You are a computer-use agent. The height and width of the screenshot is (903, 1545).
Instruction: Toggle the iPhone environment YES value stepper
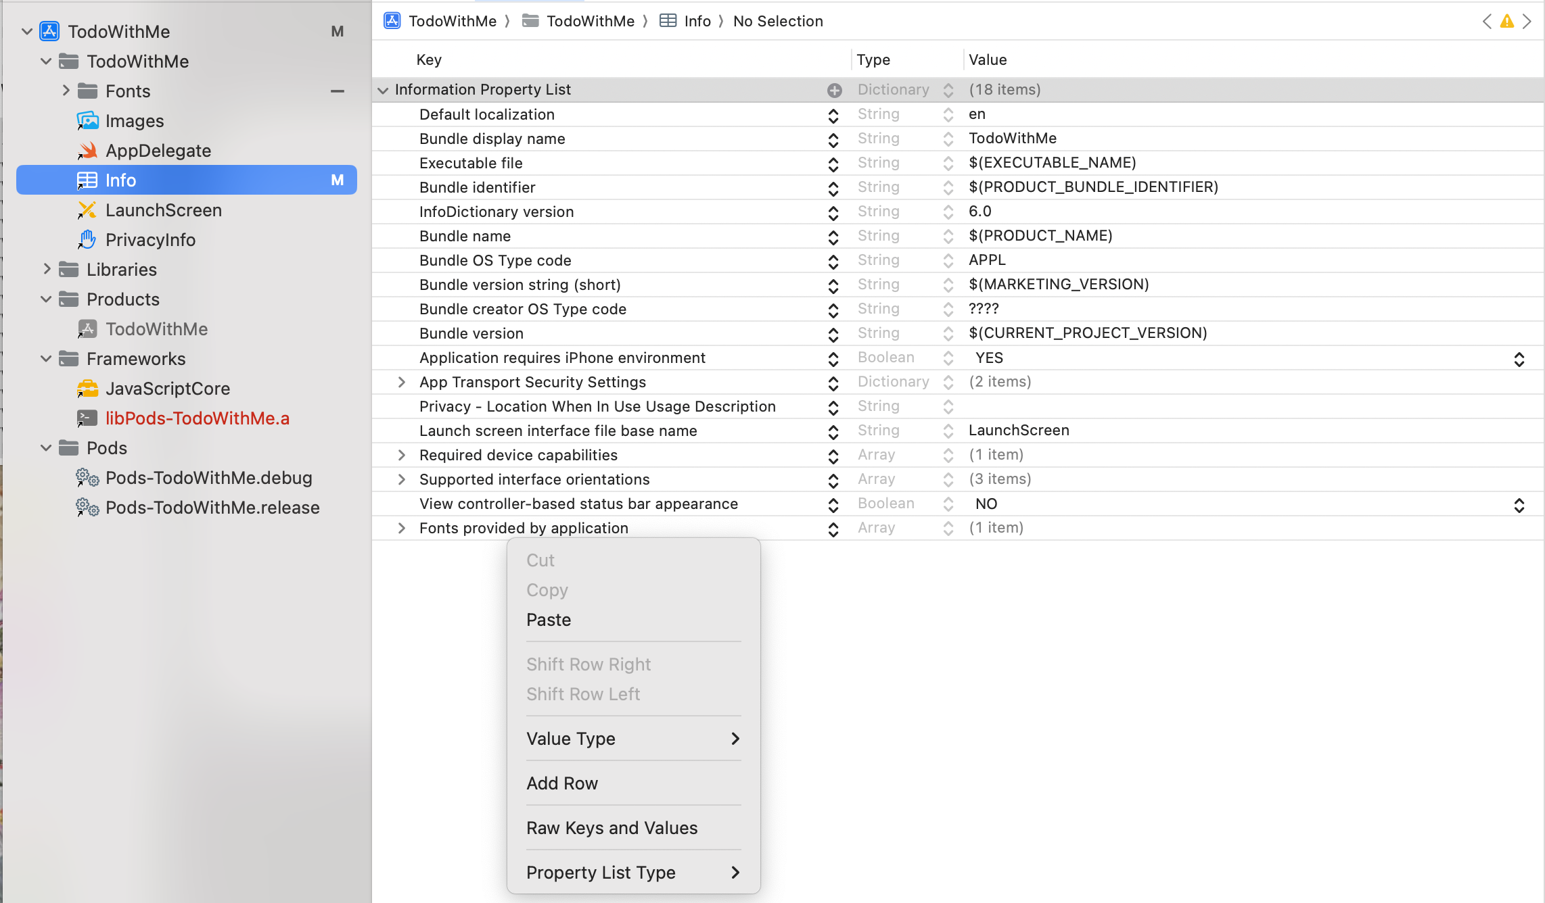coord(1519,358)
